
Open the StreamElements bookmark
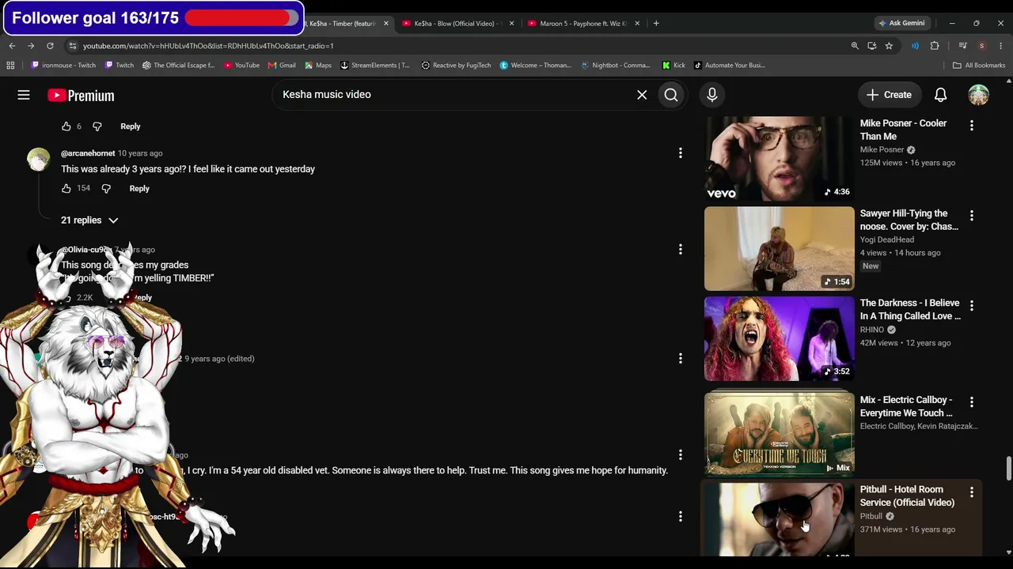(375, 66)
